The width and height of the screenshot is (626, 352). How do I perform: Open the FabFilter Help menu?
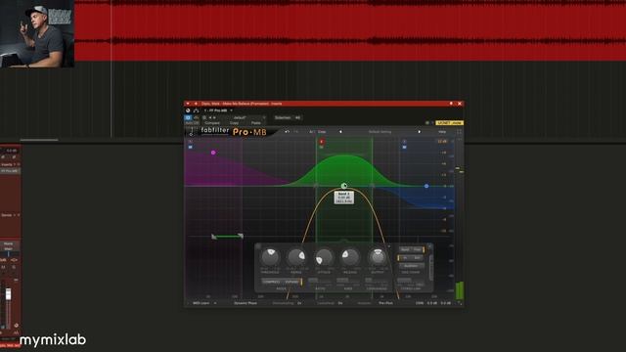(442, 132)
